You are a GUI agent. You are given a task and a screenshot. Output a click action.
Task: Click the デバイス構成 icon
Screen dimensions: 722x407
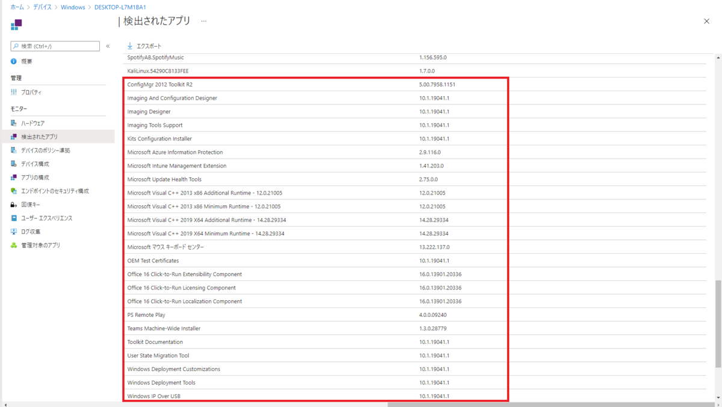click(14, 164)
